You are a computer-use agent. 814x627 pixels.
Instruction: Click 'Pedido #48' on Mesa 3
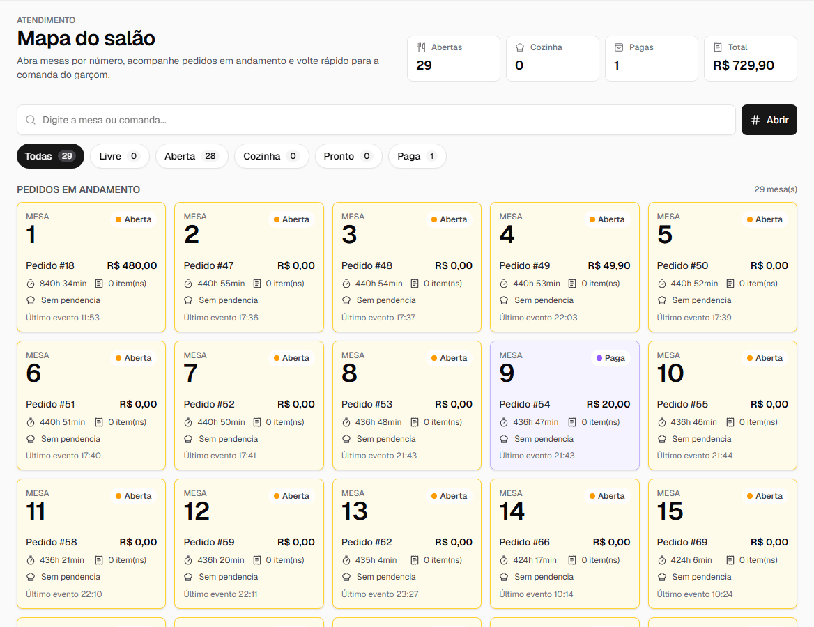tap(367, 265)
